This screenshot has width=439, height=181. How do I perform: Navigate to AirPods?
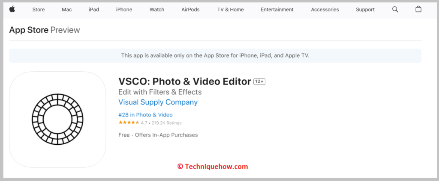190,9
